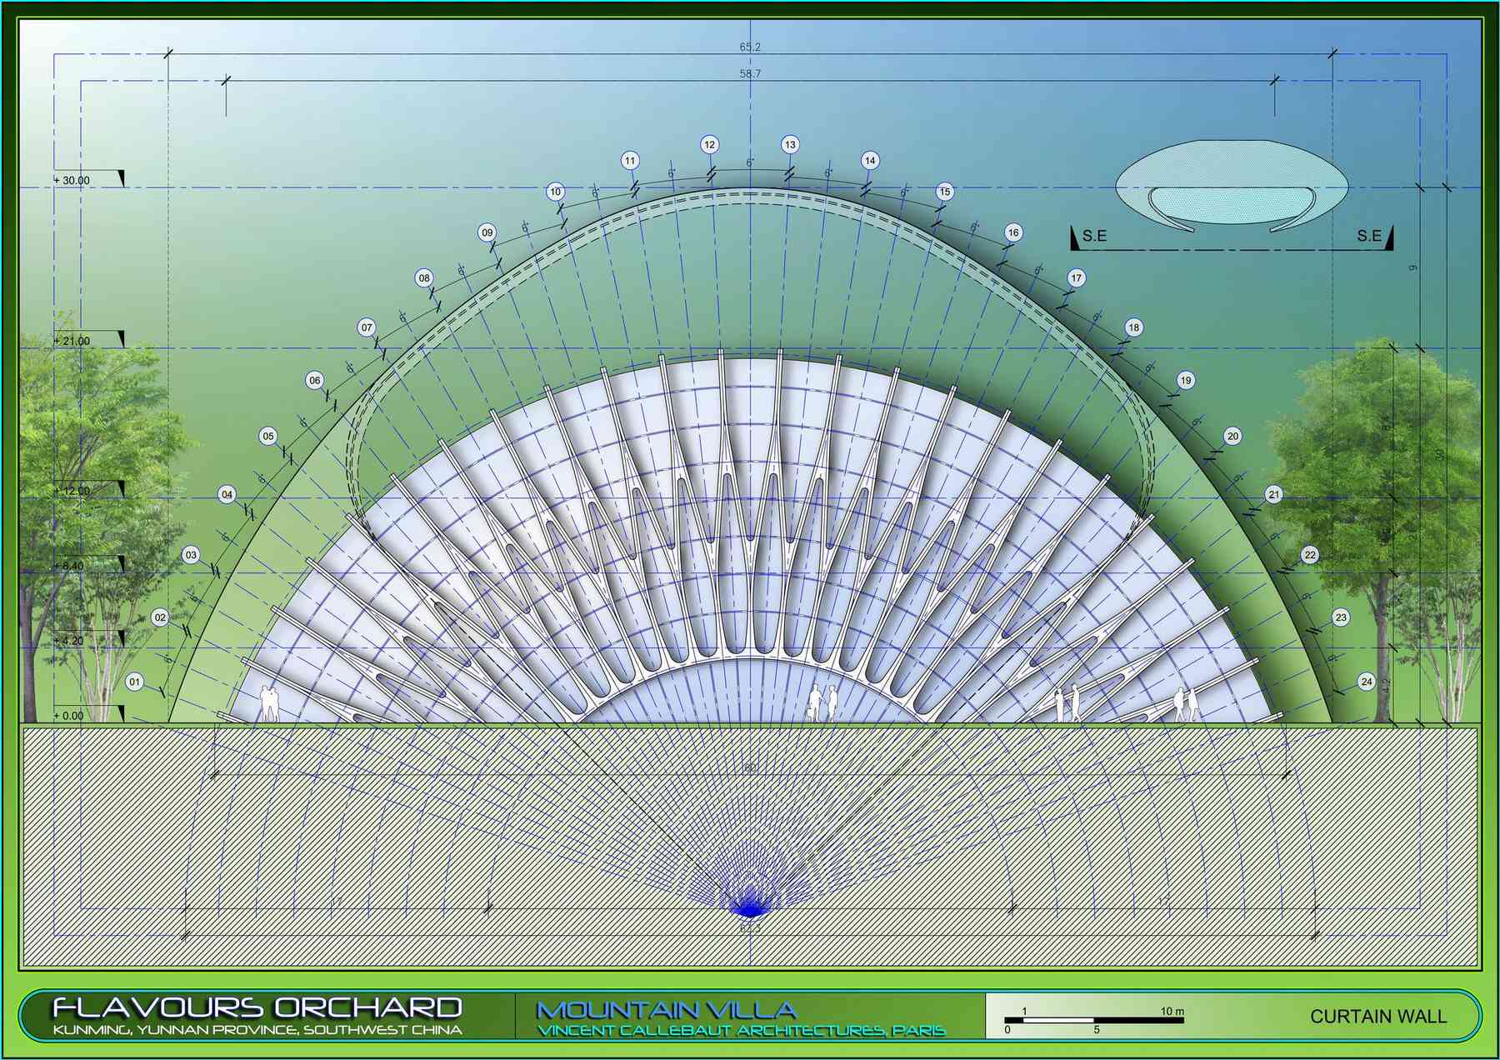Click grid bubble marker 24
The height and width of the screenshot is (1060, 1500).
[1366, 682]
